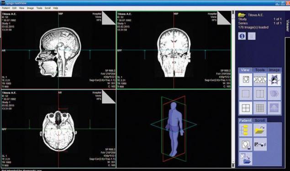Image resolution: width=290 pixels, height=171 pixels.
Task: Choose the 1x1 layout icon
Action: 246,94
